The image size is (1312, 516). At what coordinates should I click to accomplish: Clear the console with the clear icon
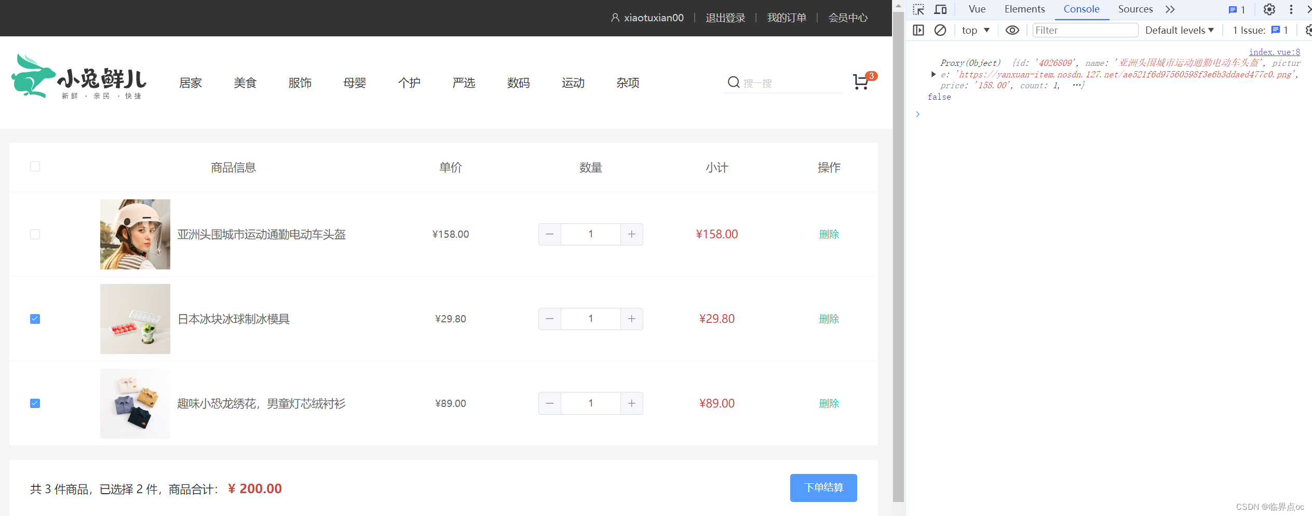tap(940, 30)
